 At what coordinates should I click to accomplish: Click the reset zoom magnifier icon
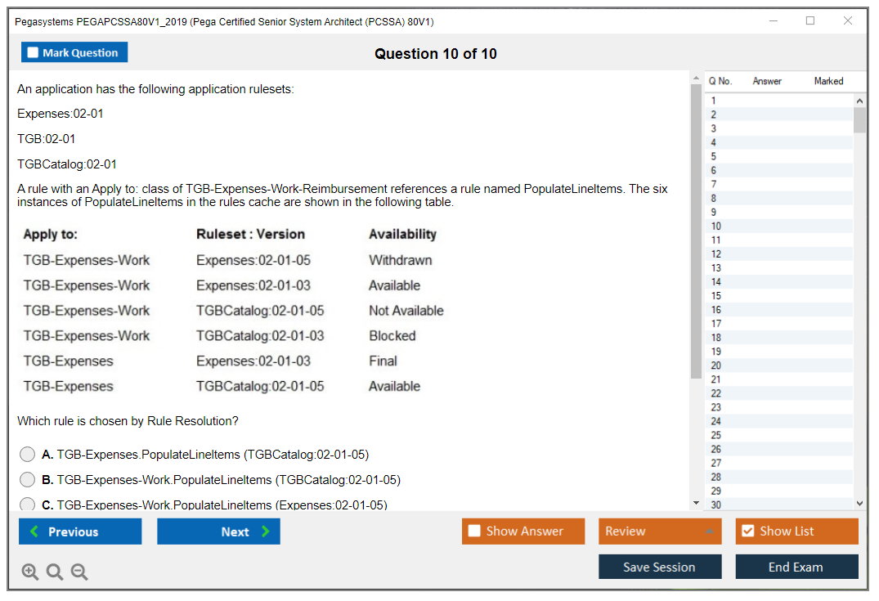[x=55, y=572]
